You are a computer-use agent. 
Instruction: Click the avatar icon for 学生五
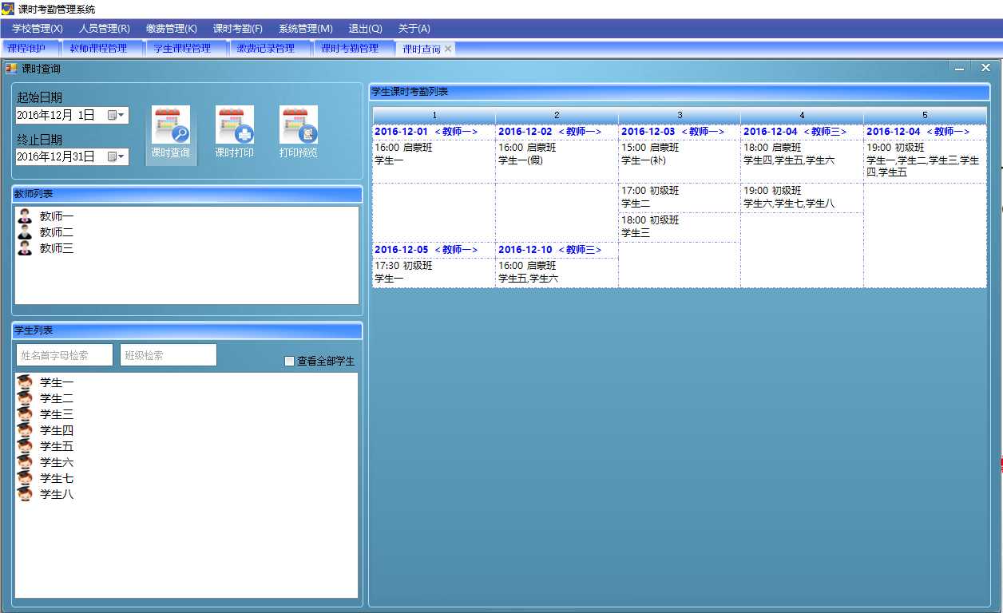click(x=25, y=446)
